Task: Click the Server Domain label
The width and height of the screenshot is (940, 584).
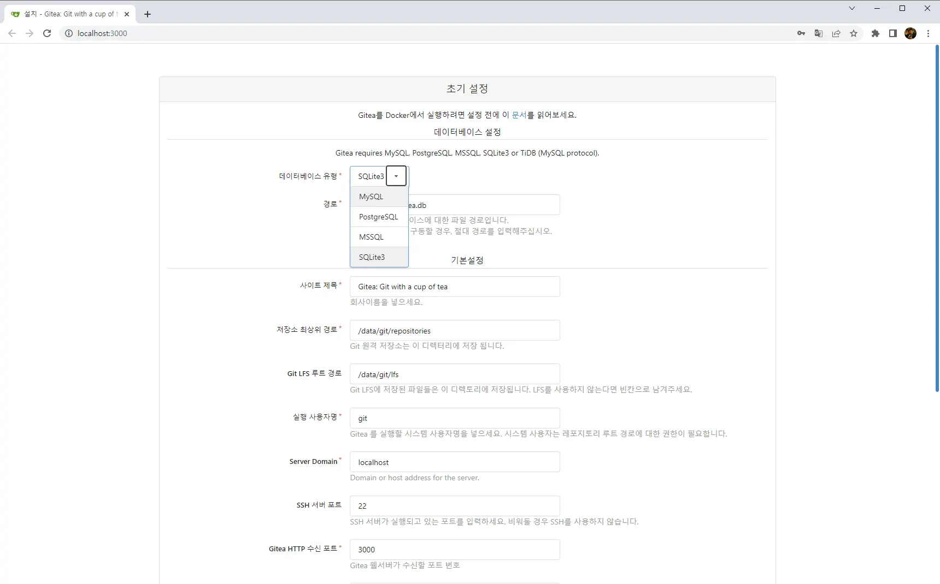Action: [x=313, y=462]
